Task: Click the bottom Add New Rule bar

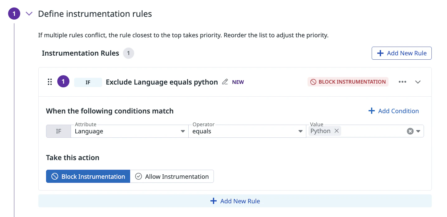Action: tap(235, 201)
